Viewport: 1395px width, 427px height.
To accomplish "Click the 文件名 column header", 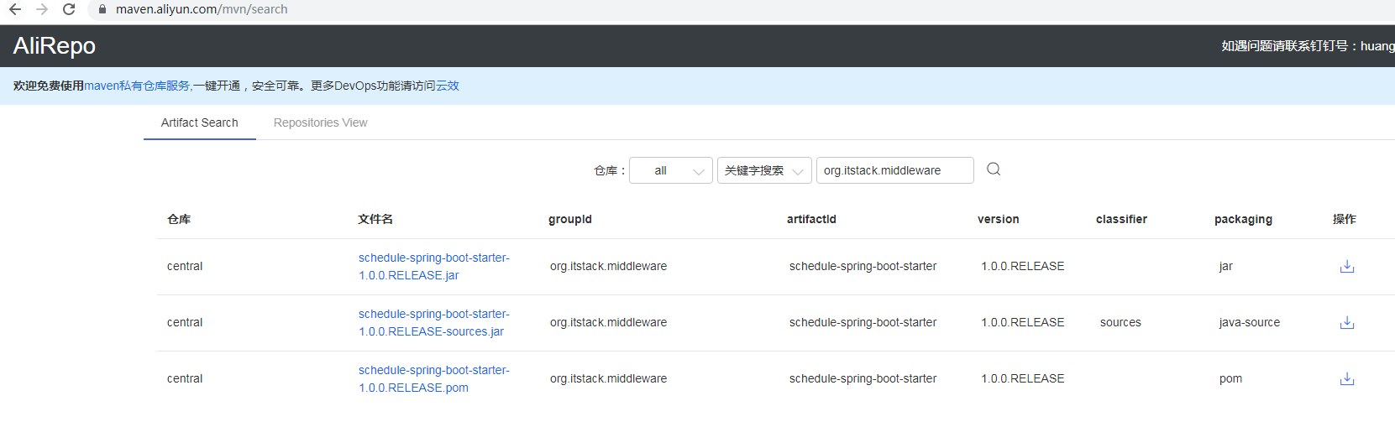I will pos(375,219).
